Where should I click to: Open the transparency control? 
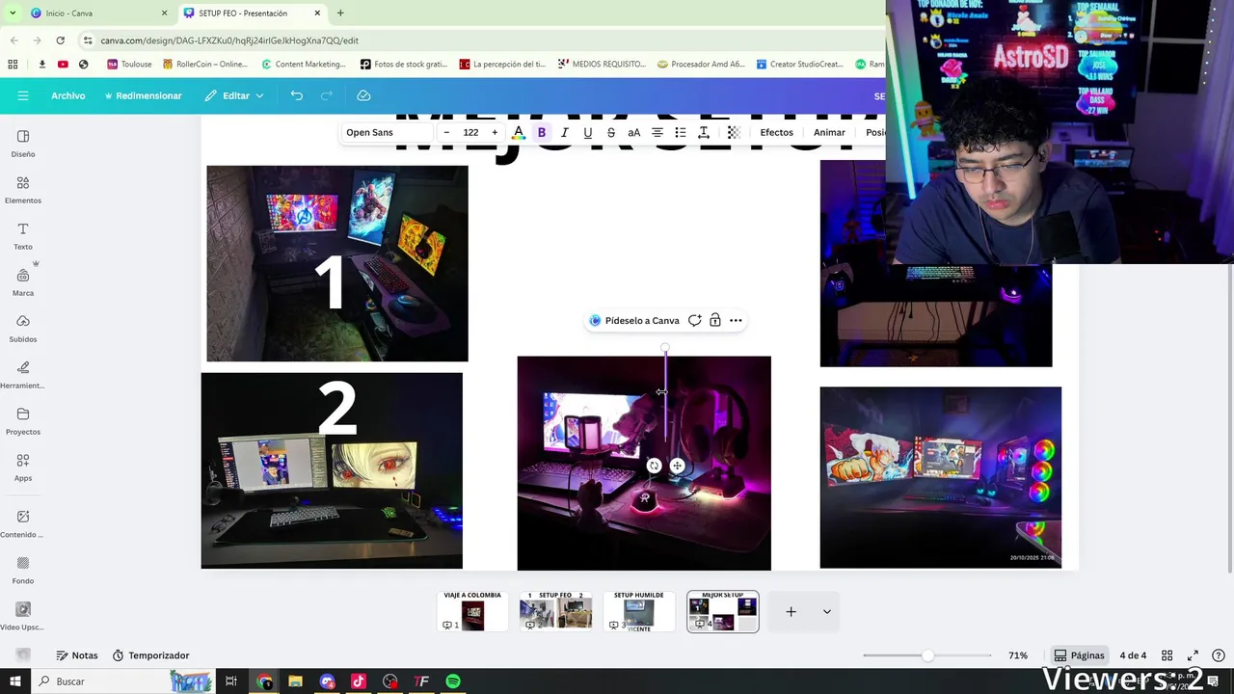[734, 132]
